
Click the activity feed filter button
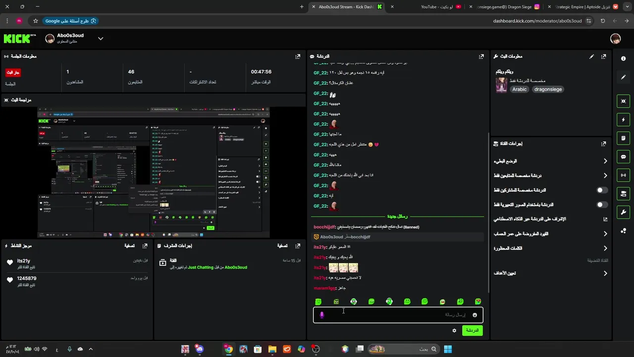pyautogui.click(x=129, y=246)
